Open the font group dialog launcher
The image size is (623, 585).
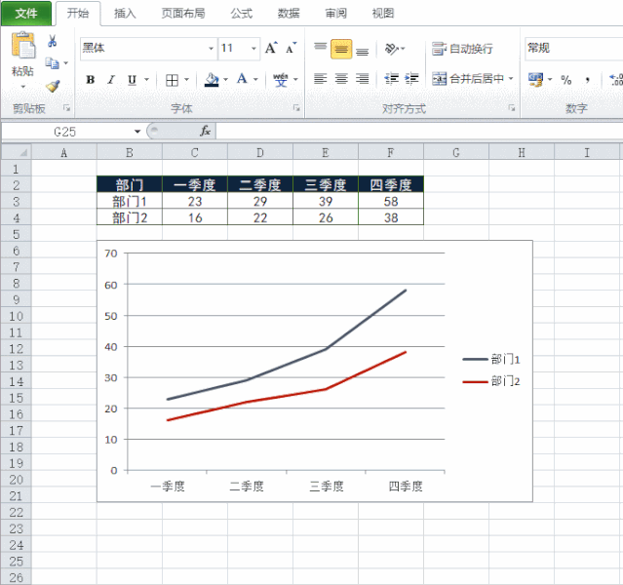tap(296, 108)
